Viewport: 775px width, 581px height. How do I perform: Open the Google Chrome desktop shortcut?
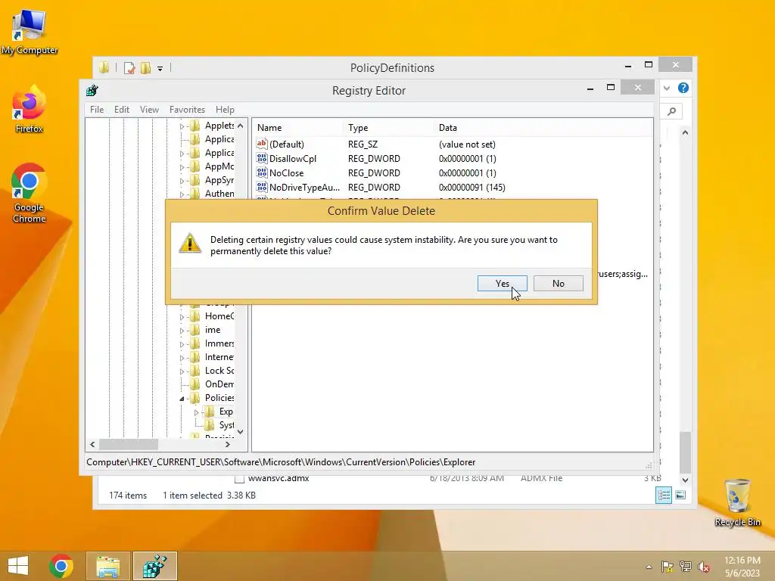(30, 193)
